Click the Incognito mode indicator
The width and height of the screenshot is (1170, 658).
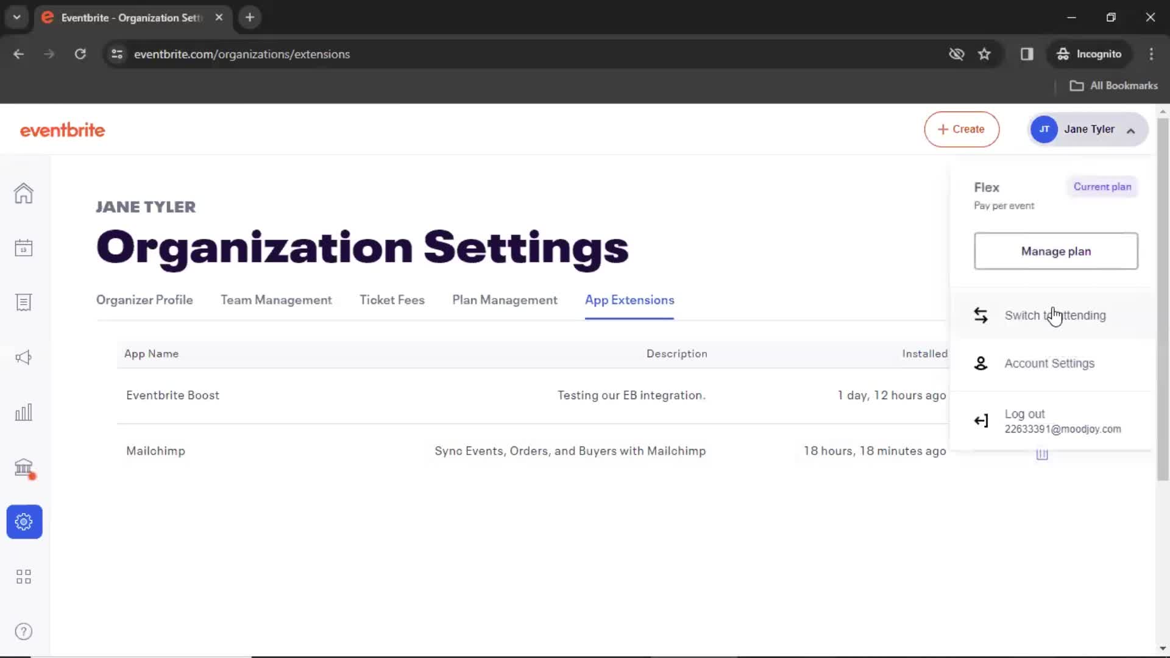pos(1090,54)
